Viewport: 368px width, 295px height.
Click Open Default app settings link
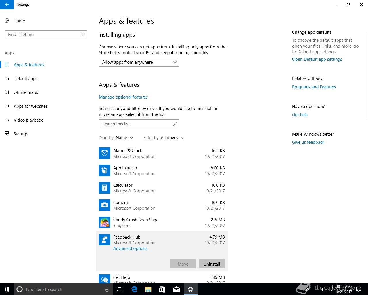click(317, 59)
